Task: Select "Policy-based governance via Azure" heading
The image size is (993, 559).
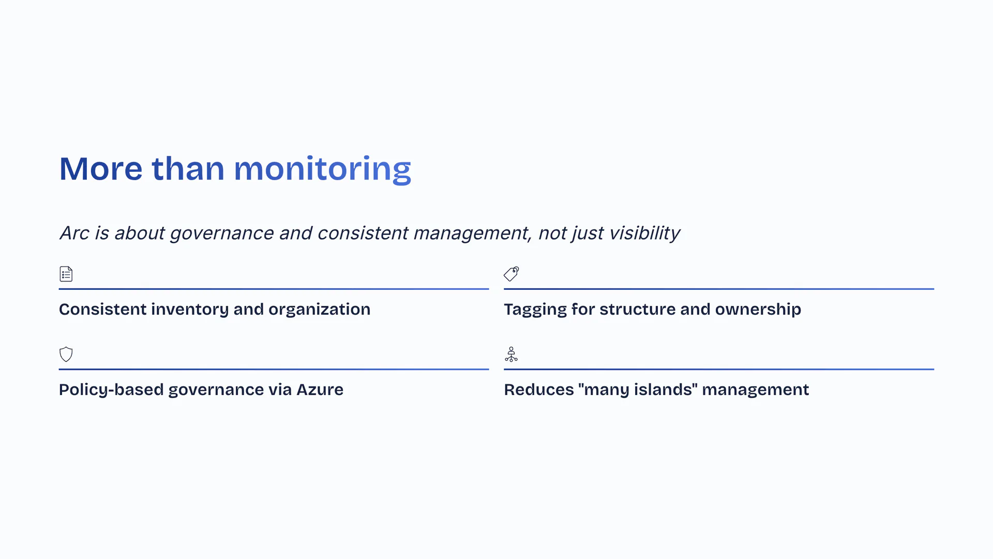Action: pos(201,390)
